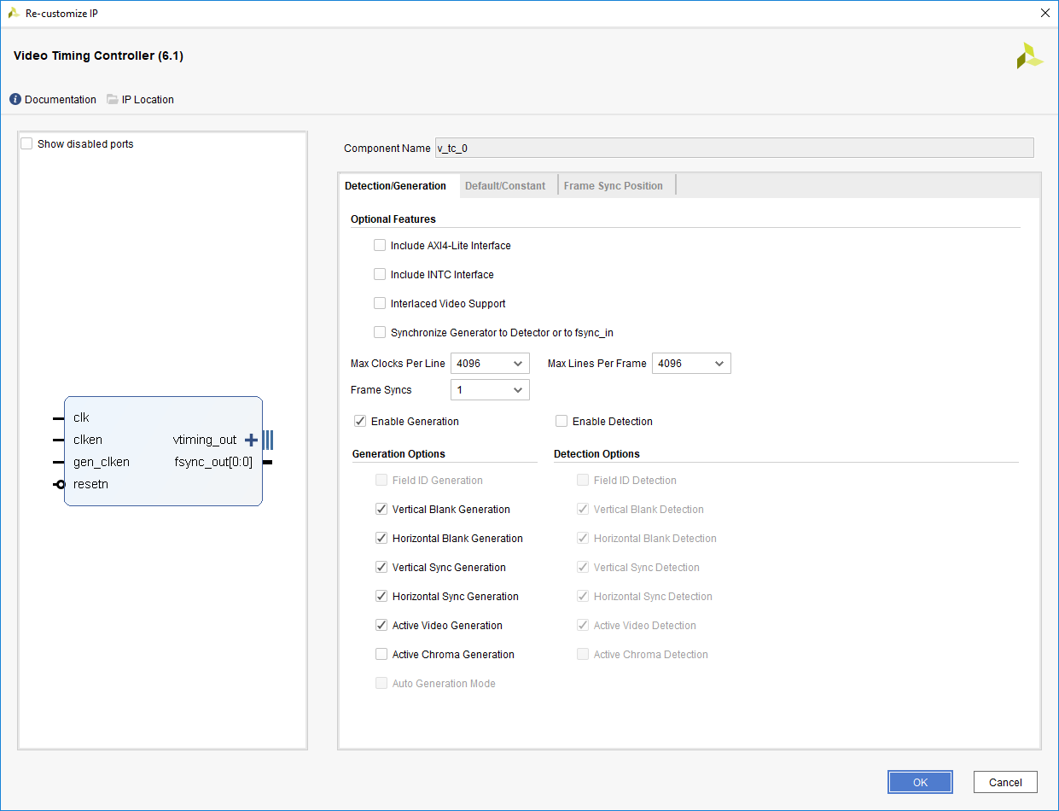1059x811 pixels.
Task: Open the IP Location link
Action: (148, 100)
